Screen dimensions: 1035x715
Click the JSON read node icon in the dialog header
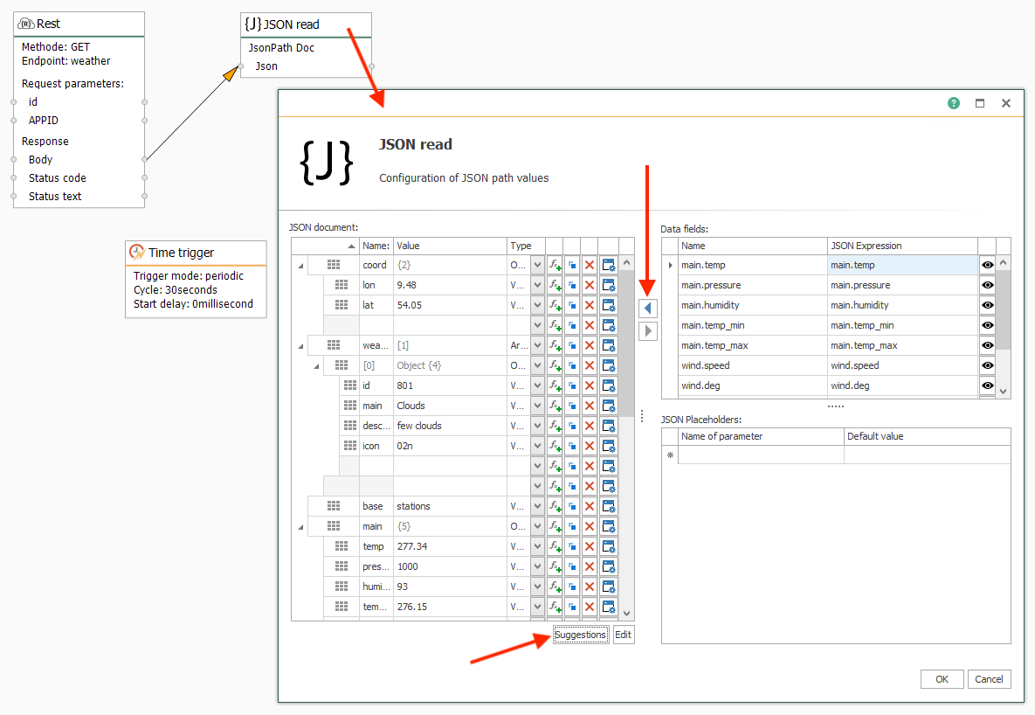pos(328,162)
